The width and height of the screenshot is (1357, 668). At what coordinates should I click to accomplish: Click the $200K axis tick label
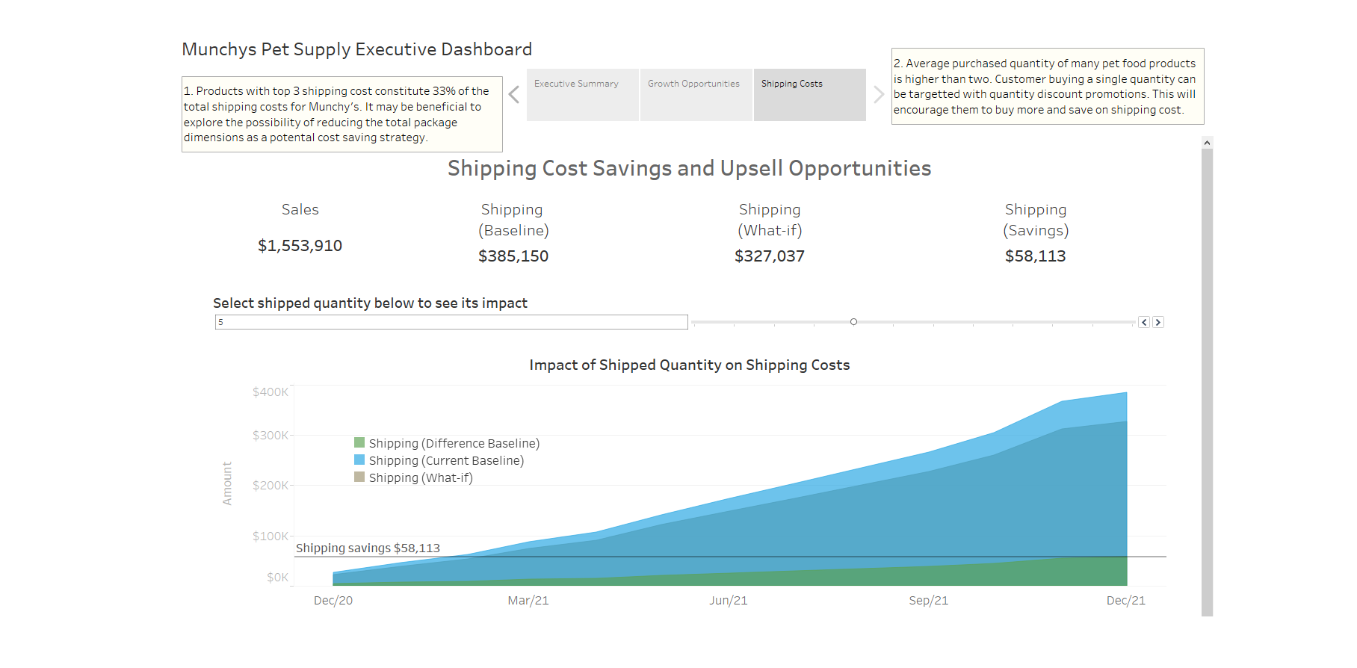pyautogui.click(x=271, y=486)
